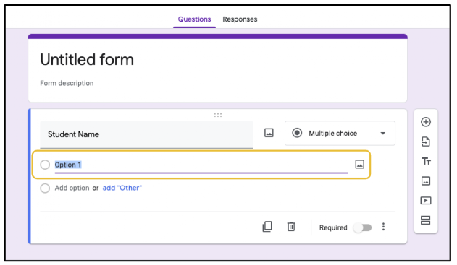The width and height of the screenshot is (457, 265).
Task: Click the Student Name question field
Action: (x=146, y=134)
